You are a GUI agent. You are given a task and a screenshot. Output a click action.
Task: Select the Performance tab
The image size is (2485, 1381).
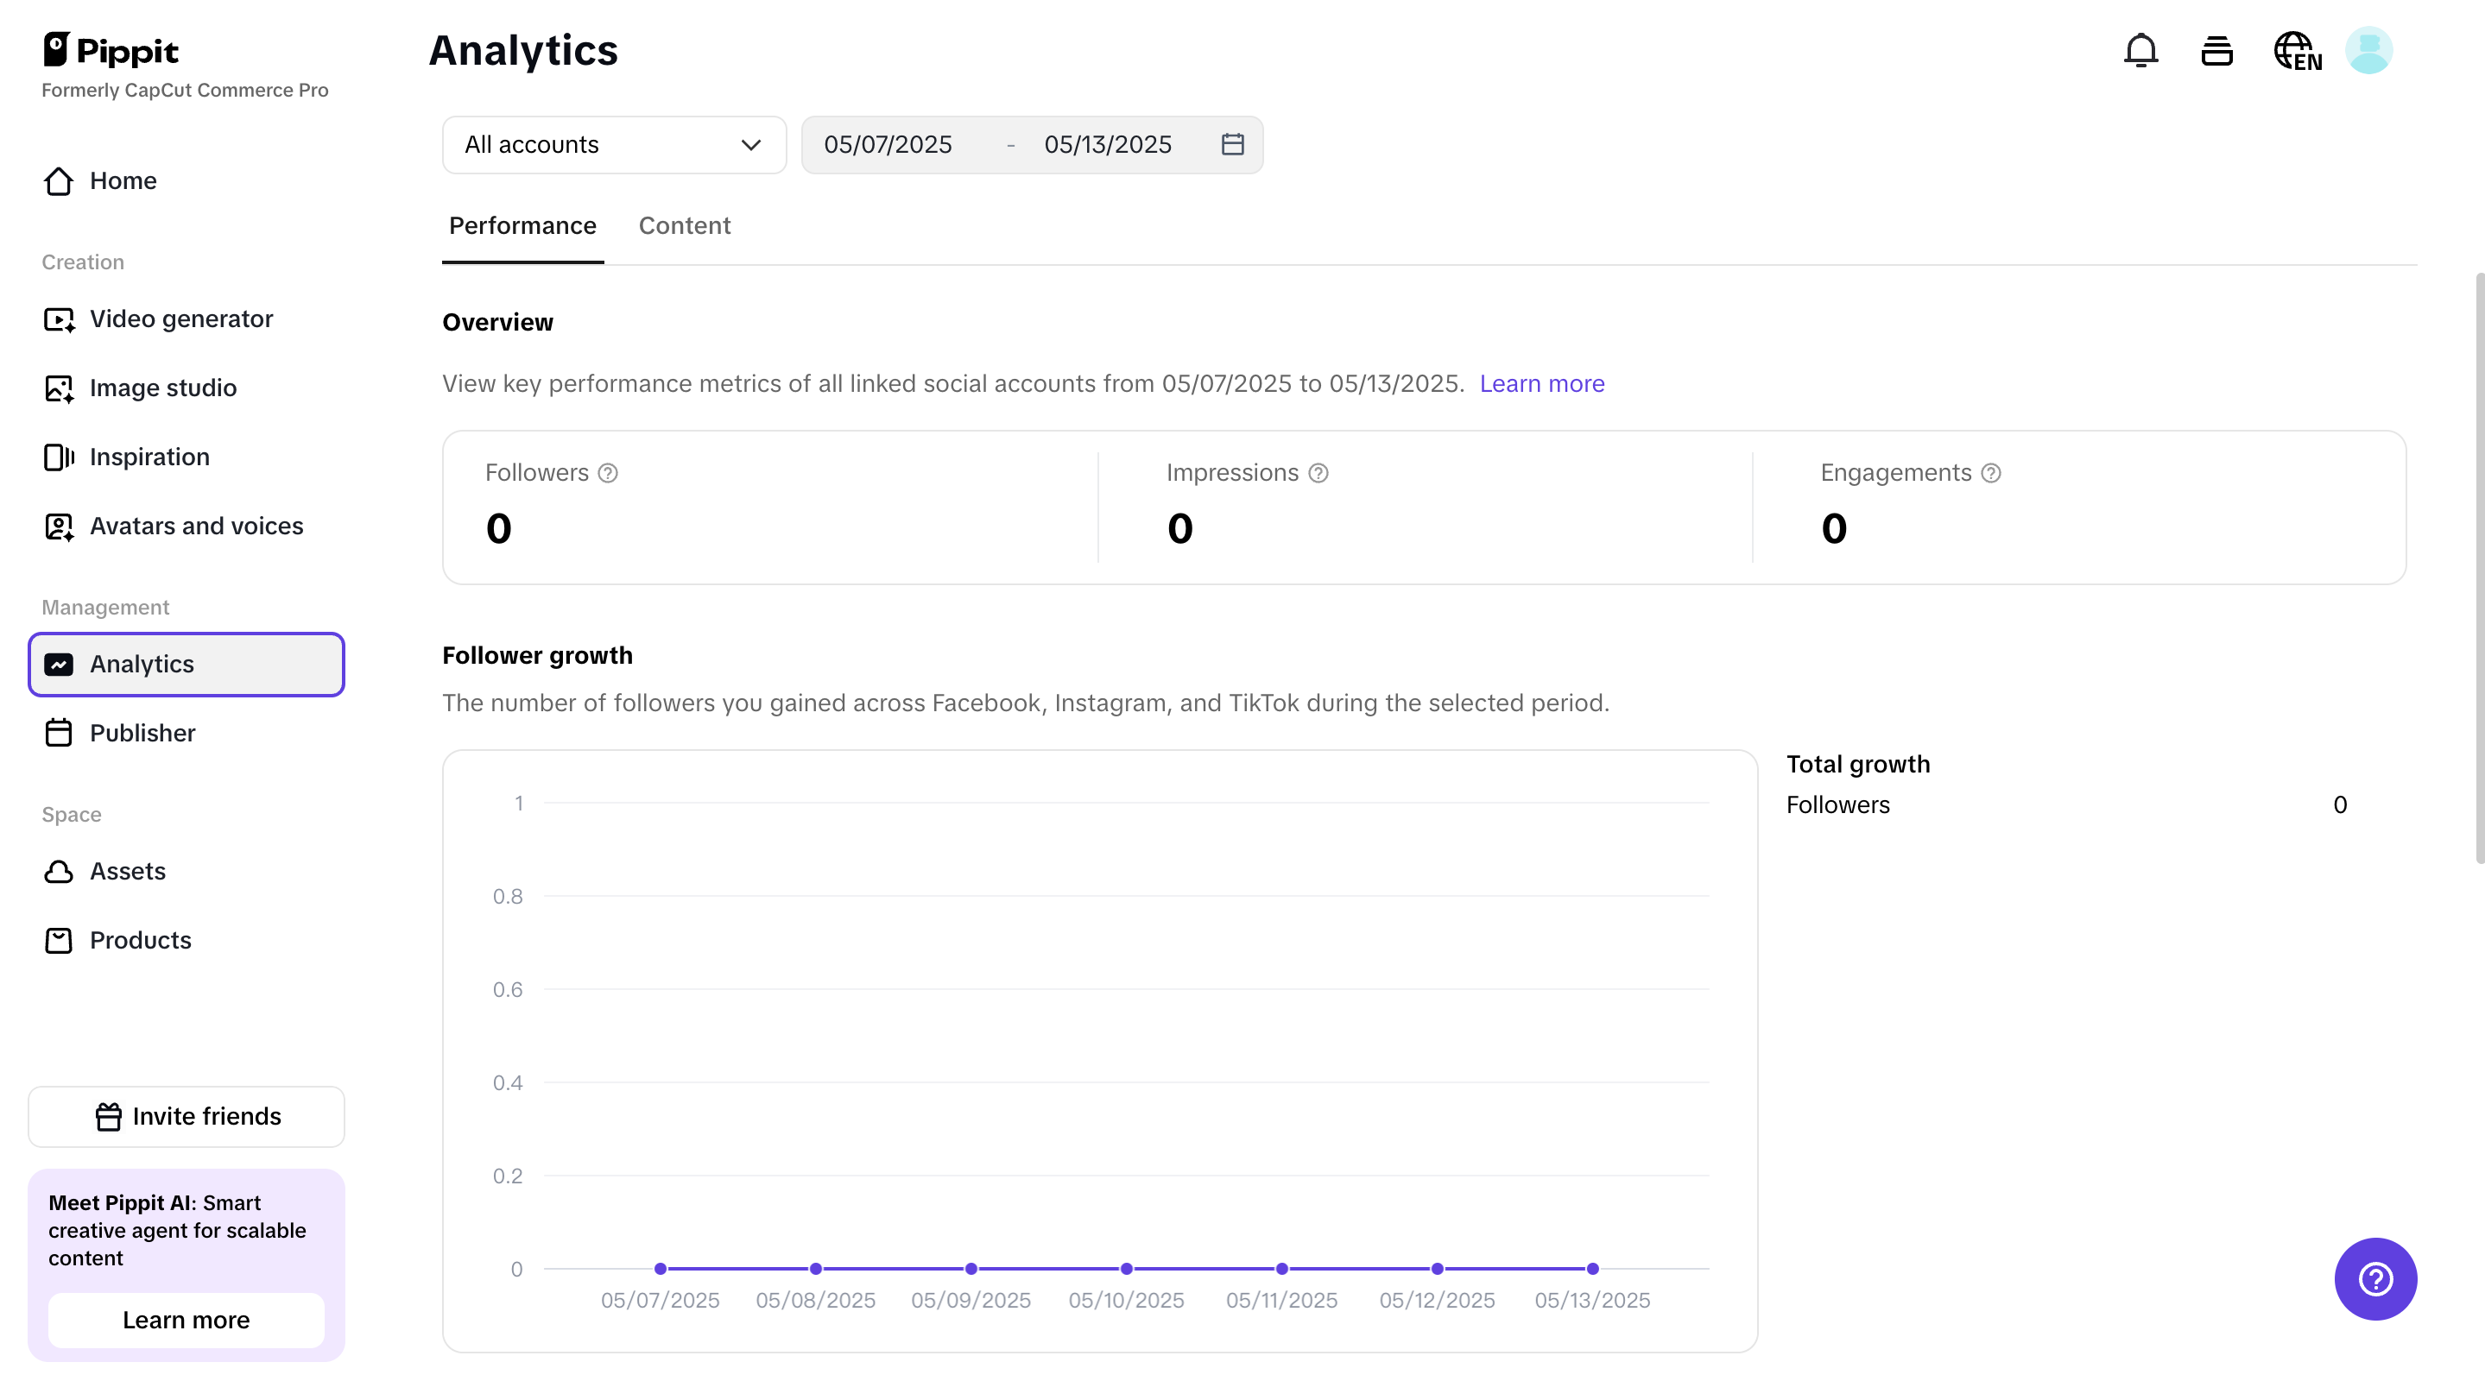tap(522, 225)
